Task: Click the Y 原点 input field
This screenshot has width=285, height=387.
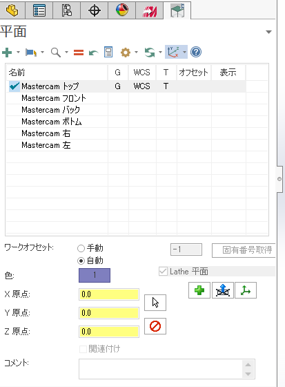Action: pos(109,313)
